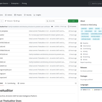Click the Python language bar segment
Screen dimensions: 102x102
(91, 88)
